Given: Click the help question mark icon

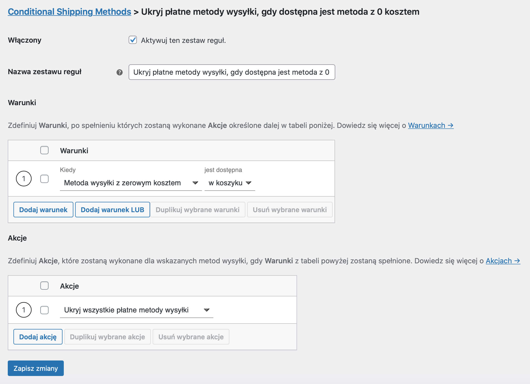Looking at the screenshot, I should click(x=119, y=72).
